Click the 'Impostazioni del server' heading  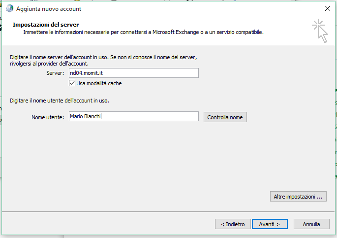[x=46, y=25]
